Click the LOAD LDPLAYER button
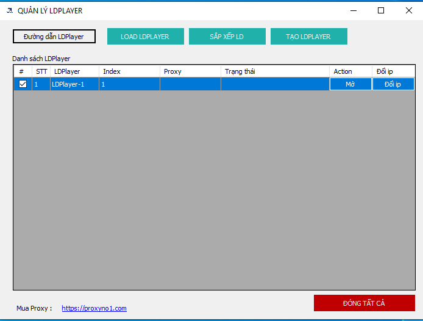 [146, 37]
